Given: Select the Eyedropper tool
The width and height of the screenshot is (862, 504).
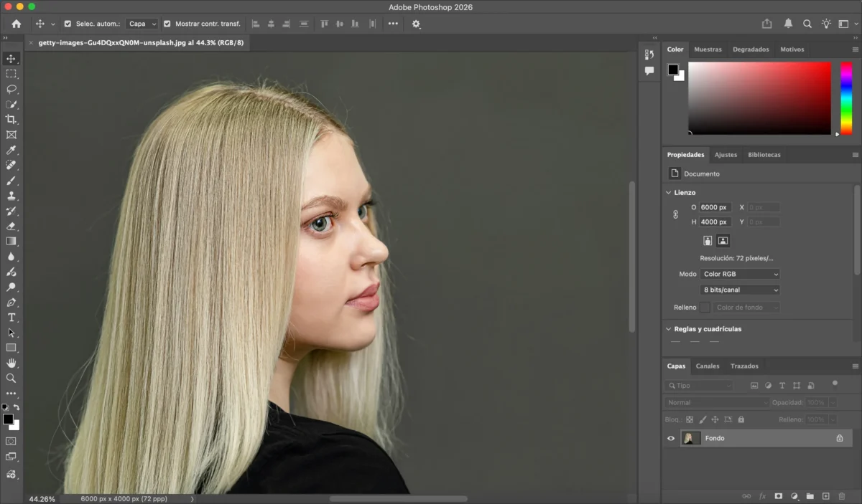Looking at the screenshot, I should tap(11, 150).
